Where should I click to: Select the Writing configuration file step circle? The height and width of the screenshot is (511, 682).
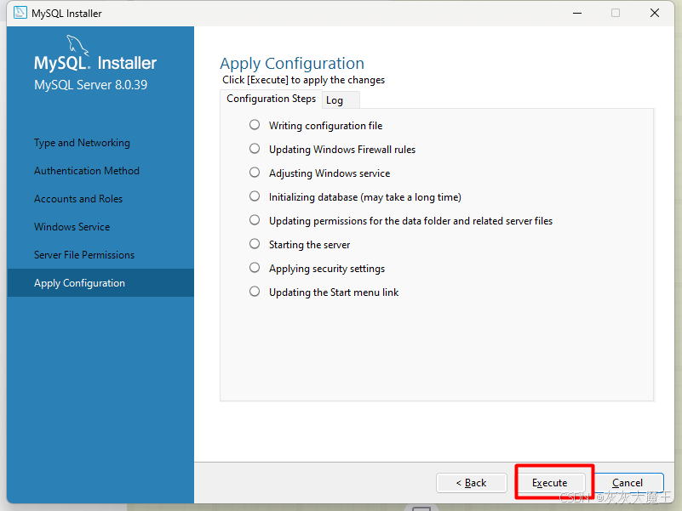tap(255, 125)
